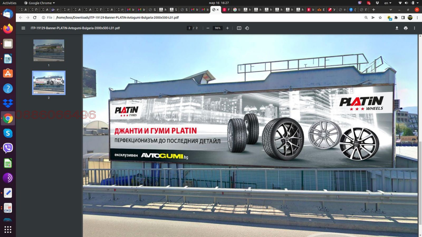Open Thunderbird from the dock
The image size is (422, 237).
tap(8, 13)
